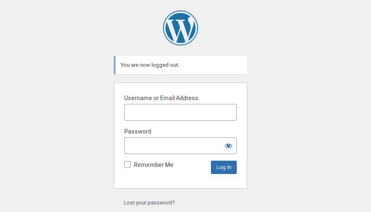Select the logged out message box
This screenshot has width=371, height=212.
[180, 65]
